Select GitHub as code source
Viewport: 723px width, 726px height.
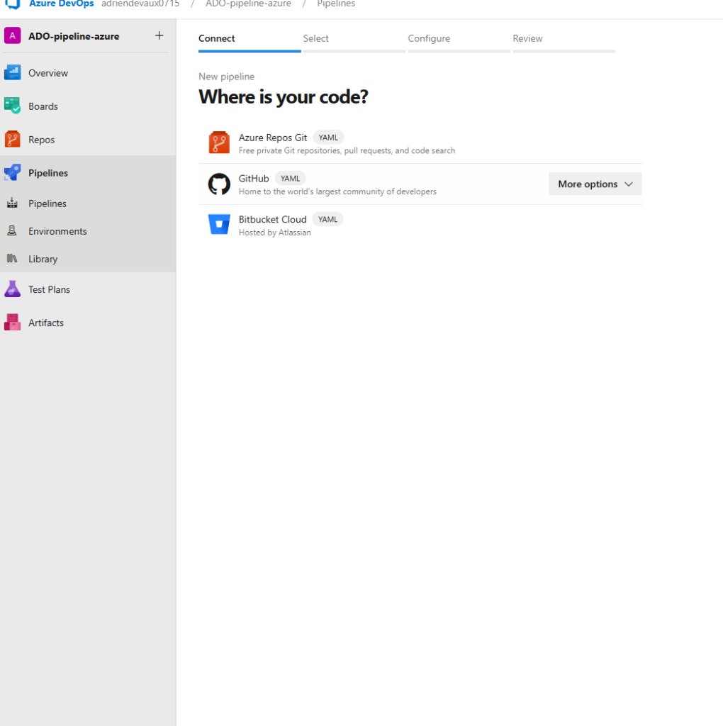click(254, 179)
